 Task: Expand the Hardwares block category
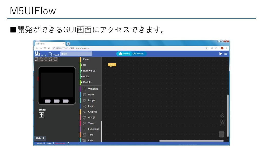point(91,71)
